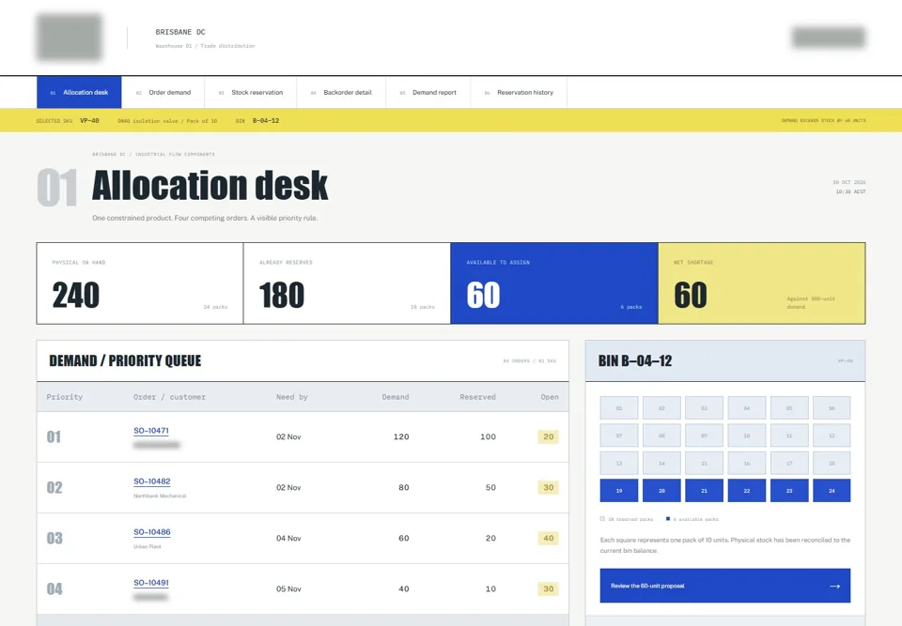This screenshot has height=626, width=902.
Task: Click SKU code VP-40 in yellow bar
Action: click(x=89, y=121)
